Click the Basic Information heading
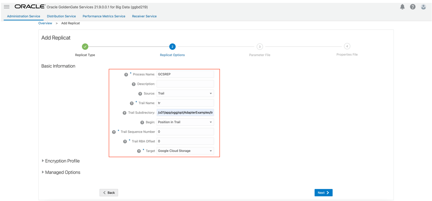This screenshot has width=432, height=201. point(58,66)
